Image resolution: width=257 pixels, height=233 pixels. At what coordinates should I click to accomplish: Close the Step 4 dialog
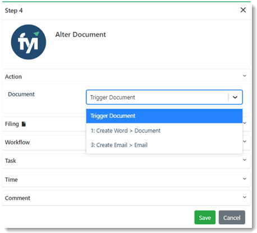[243, 10]
